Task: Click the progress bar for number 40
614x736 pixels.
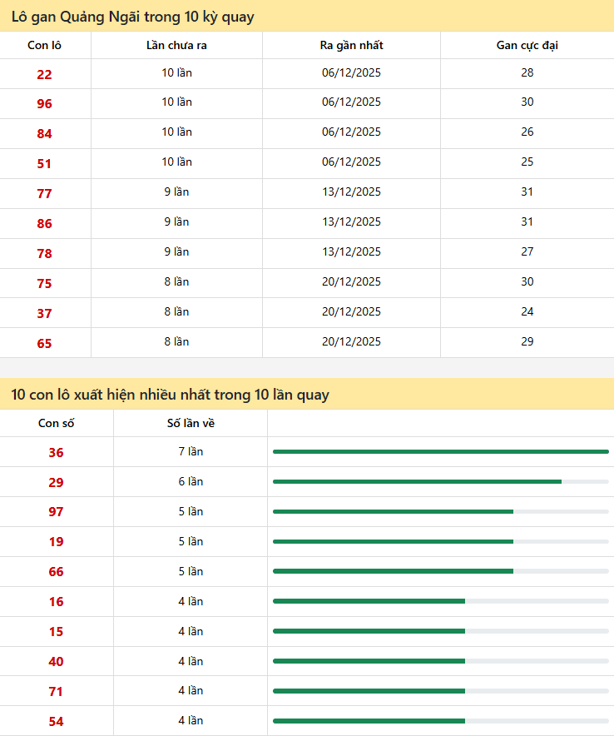Action: click(x=440, y=661)
